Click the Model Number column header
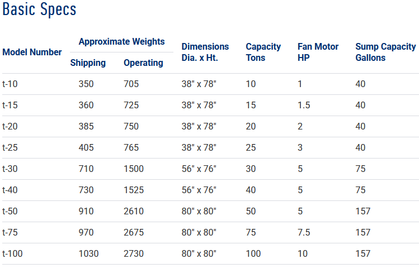Screen dimensions: 419x278 point(32,52)
